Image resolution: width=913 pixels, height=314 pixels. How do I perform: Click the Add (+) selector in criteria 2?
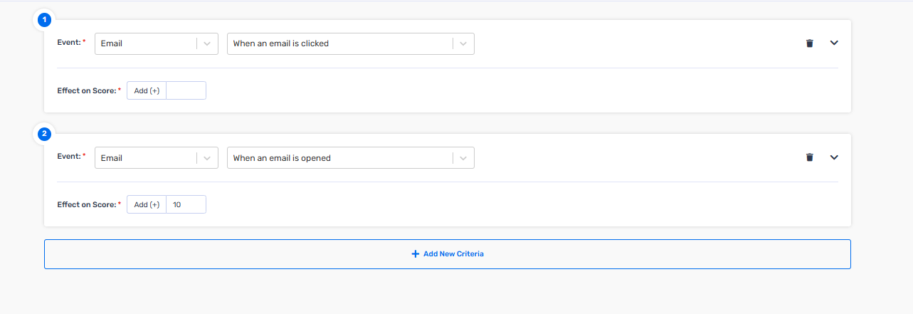coord(147,204)
